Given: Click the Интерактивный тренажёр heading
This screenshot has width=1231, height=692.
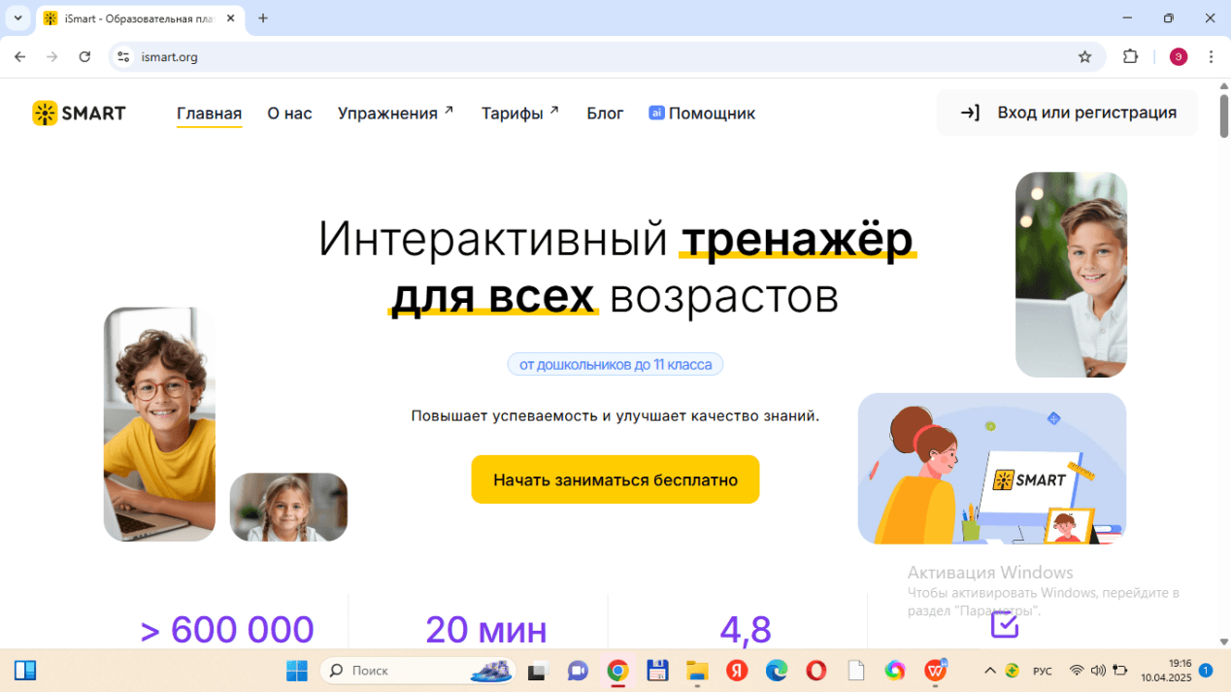Looking at the screenshot, I should [615, 268].
